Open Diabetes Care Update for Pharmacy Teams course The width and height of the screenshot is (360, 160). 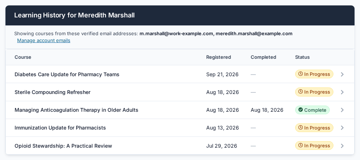pos(67,74)
